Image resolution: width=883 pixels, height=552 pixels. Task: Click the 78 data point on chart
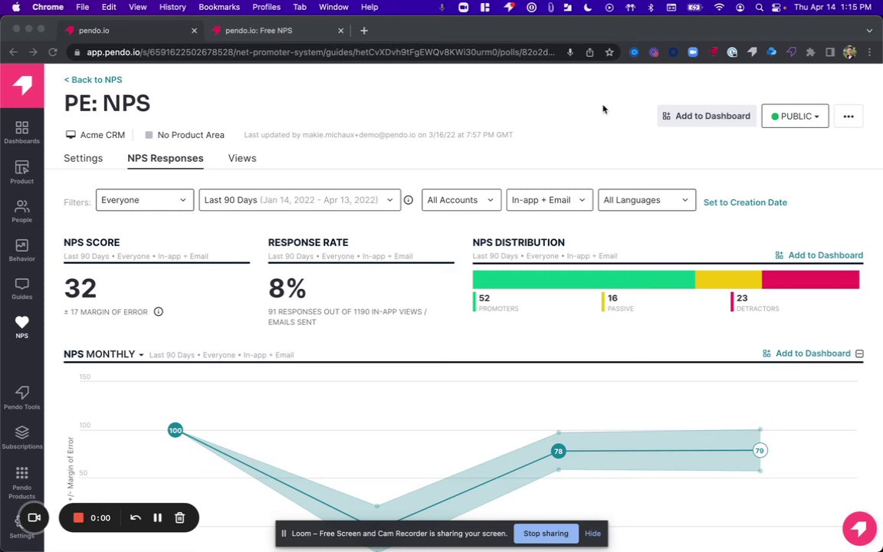coord(558,451)
